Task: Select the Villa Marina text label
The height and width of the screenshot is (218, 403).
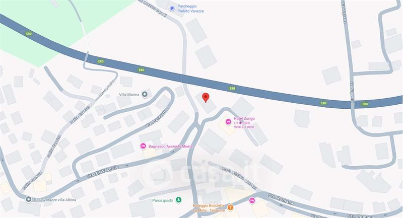Action: tap(129, 95)
